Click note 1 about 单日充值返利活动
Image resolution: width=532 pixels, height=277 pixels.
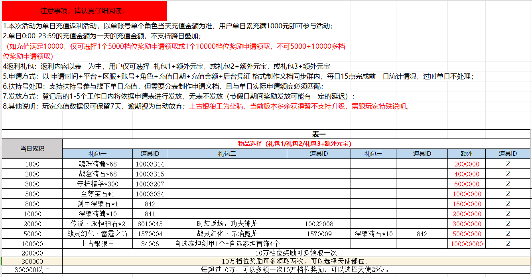tap(168, 26)
